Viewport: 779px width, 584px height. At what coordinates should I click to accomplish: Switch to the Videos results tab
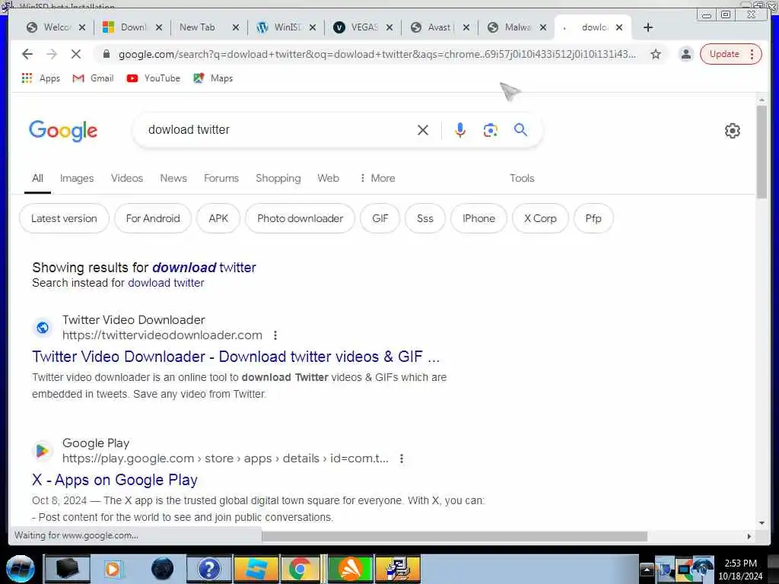[127, 178]
